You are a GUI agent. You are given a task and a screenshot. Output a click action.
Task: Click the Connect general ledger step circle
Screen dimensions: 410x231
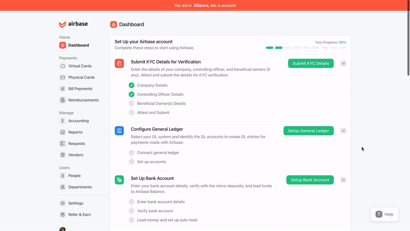pyautogui.click(x=132, y=153)
